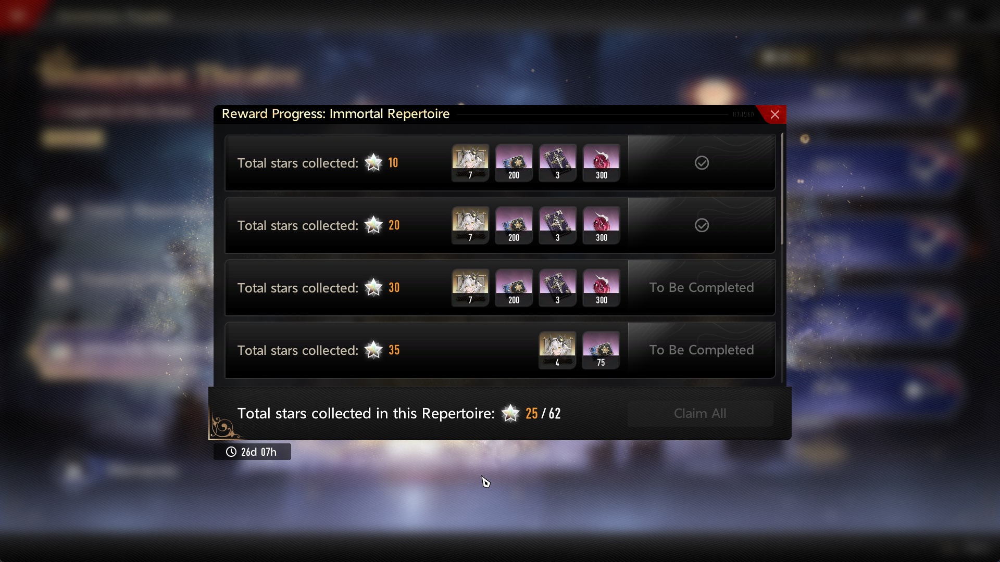Click the claimed checkmark for the 20-star reward
The height and width of the screenshot is (562, 1000).
(702, 225)
